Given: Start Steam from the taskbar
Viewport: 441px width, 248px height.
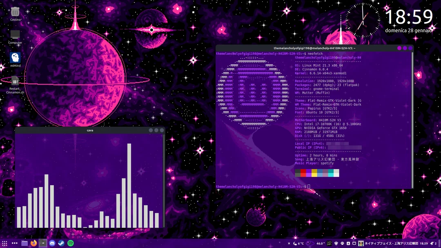Looking at the screenshot, I should [61, 244].
